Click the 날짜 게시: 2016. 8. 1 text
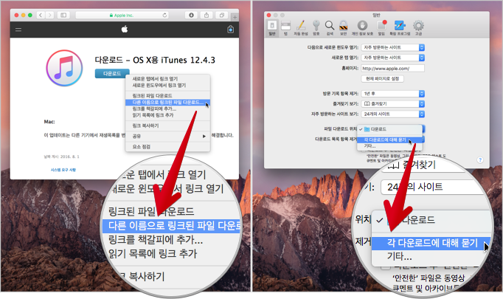 point(62,157)
